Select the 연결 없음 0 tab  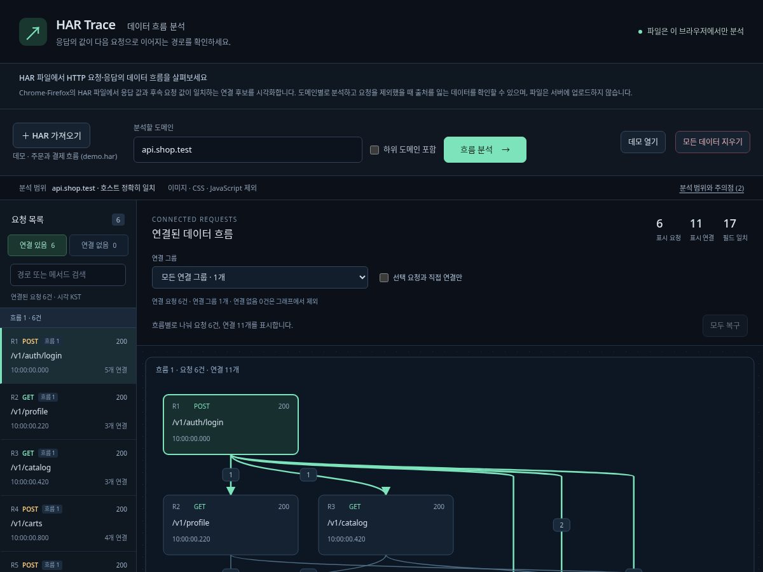pos(99,245)
